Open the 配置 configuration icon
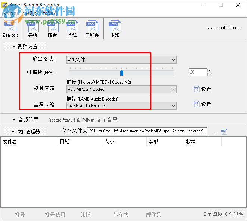The height and width of the screenshot is (221, 247). coord(52,29)
